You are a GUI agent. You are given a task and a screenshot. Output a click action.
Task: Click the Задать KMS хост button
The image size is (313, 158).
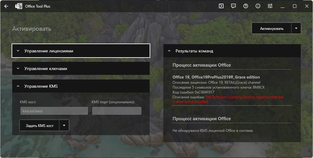coord(39,125)
